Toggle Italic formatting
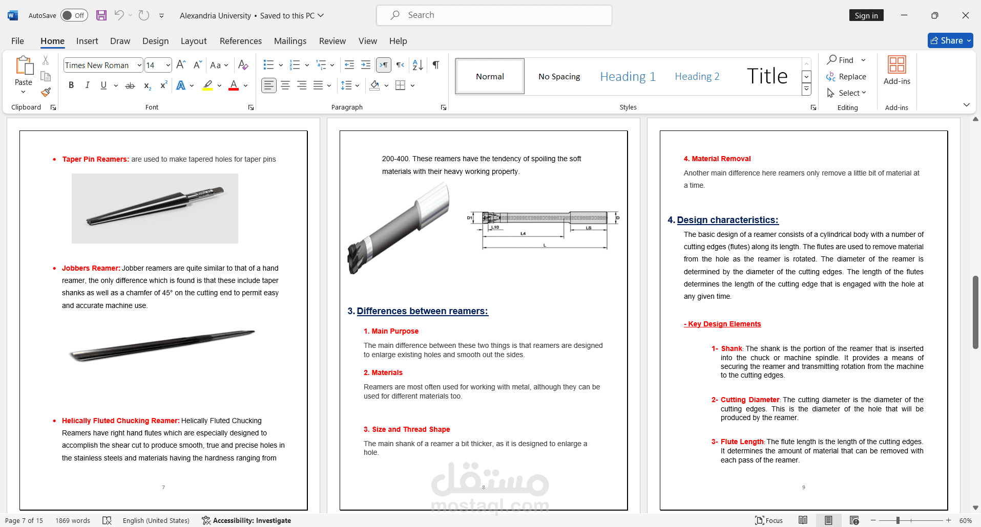This screenshot has height=527, width=981. [88, 85]
